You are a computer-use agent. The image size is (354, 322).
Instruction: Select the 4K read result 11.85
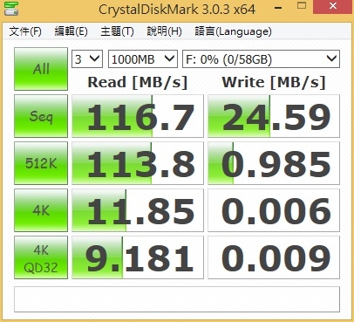click(138, 210)
